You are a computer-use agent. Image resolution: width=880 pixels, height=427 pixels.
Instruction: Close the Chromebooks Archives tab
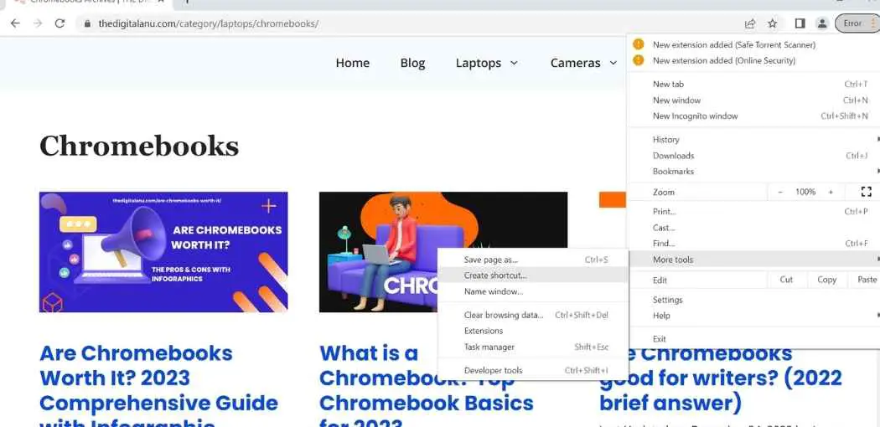pos(161,2)
